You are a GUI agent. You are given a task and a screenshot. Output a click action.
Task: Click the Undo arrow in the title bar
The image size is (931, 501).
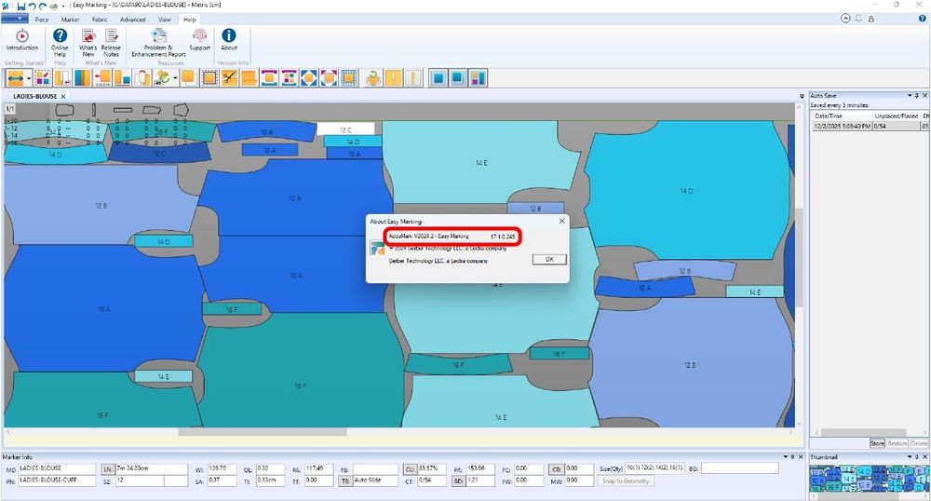coord(32,6)
